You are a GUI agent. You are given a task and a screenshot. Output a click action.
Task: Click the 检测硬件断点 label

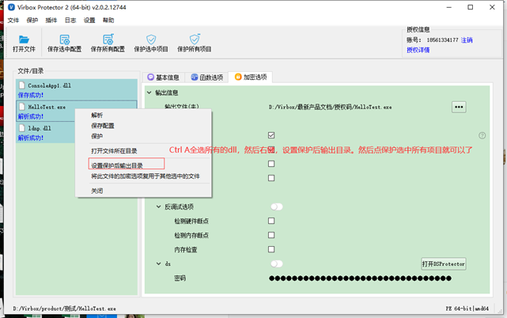191,221
